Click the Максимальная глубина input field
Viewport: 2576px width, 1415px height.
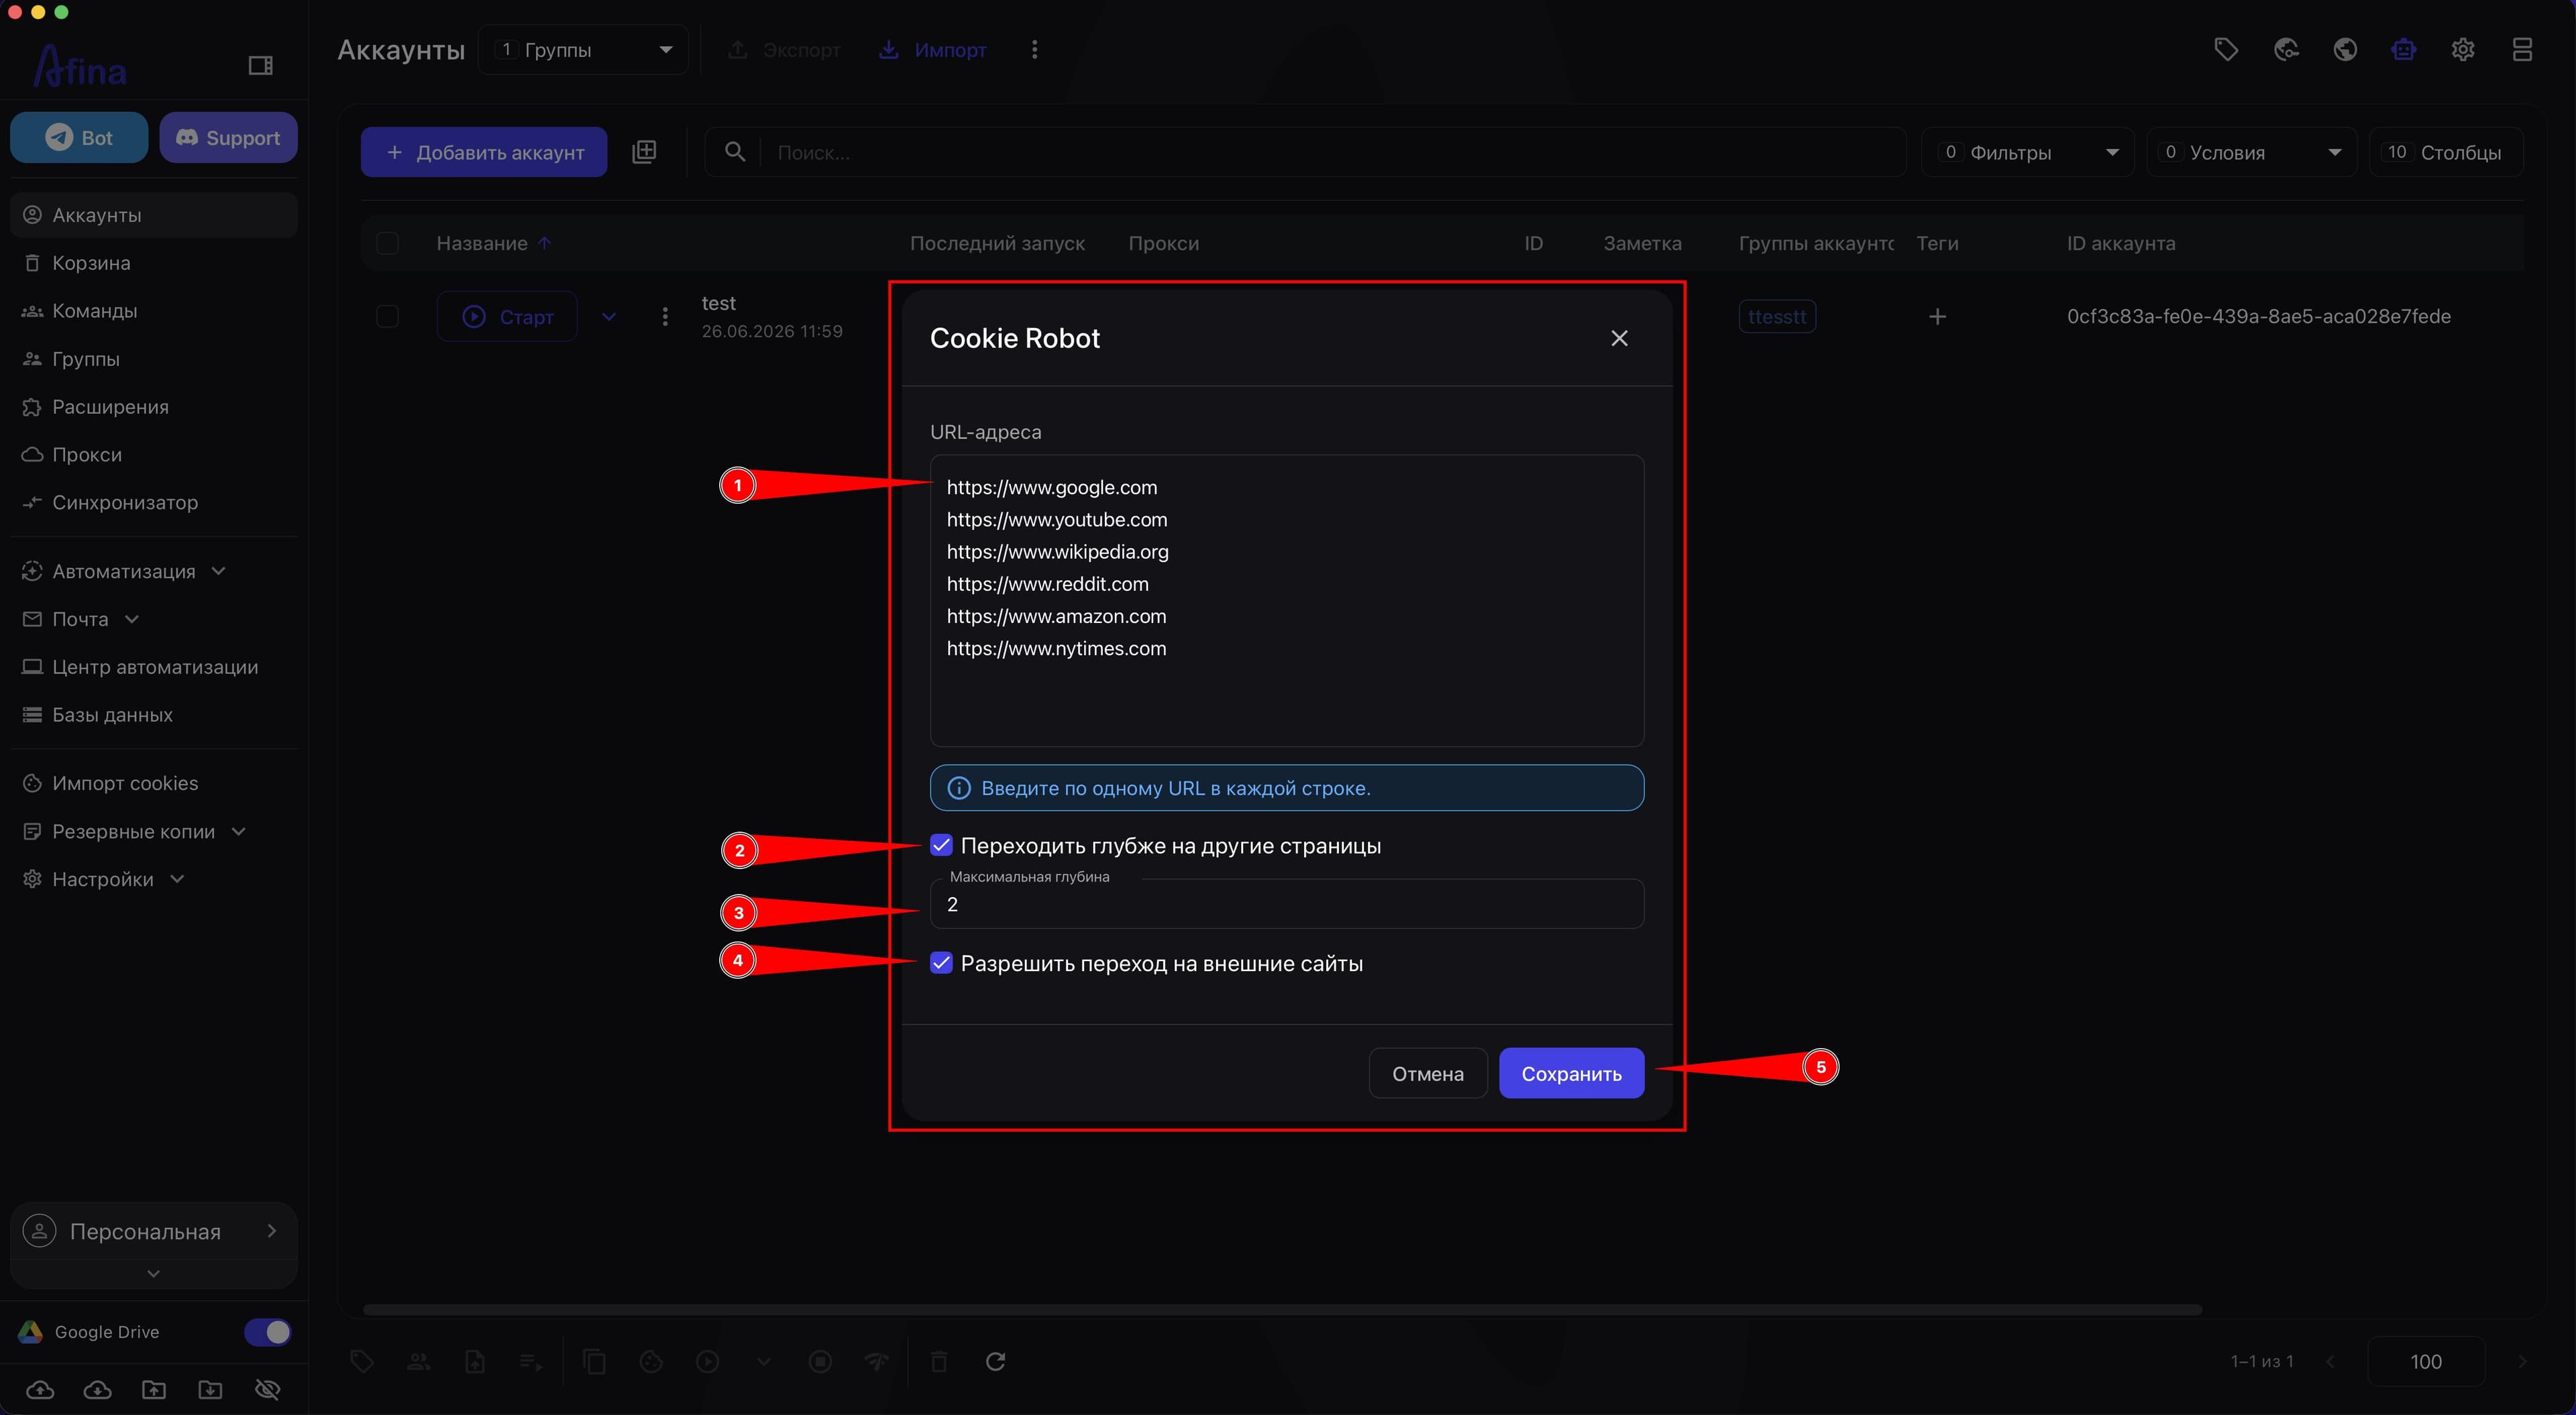tap(1286, 904)
